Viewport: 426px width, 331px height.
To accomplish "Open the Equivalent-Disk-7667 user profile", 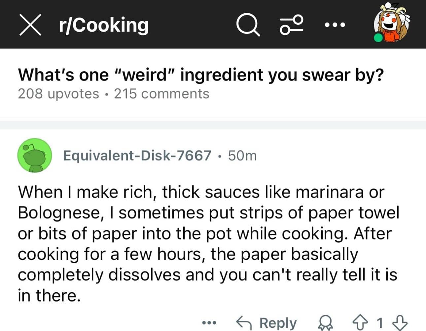I will 137,155.
